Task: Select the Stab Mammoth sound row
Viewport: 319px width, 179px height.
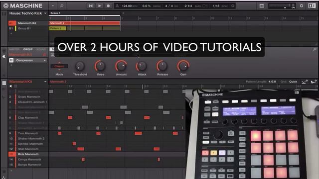Action: (x=28, y=149)
